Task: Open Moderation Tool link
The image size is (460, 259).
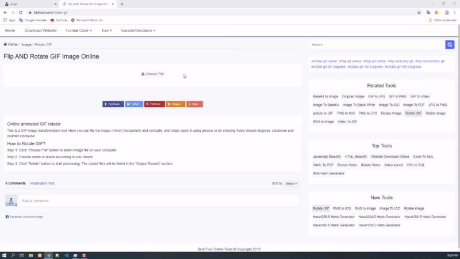Action: pyautogui.click(x=42, y=184)
